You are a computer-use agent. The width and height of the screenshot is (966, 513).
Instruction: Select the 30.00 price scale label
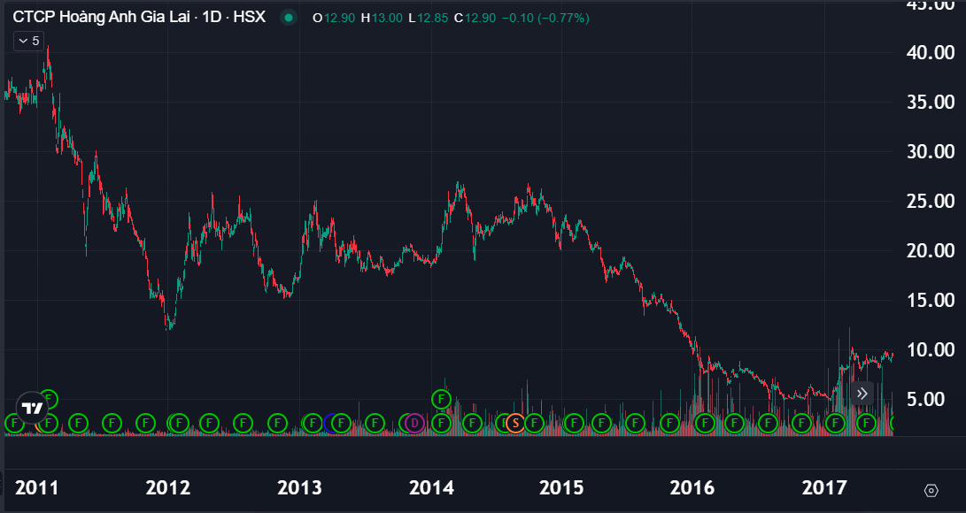point(931,151)
